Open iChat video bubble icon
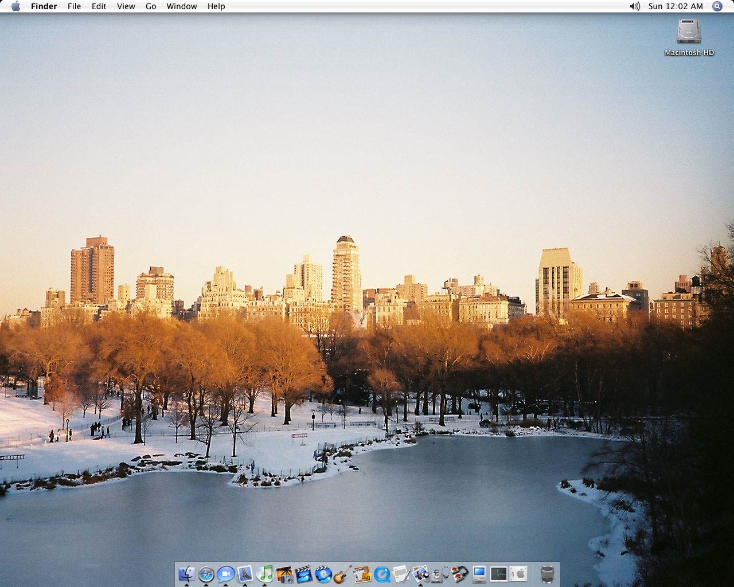This screenshot has height=587, width=734. (226, 574)
